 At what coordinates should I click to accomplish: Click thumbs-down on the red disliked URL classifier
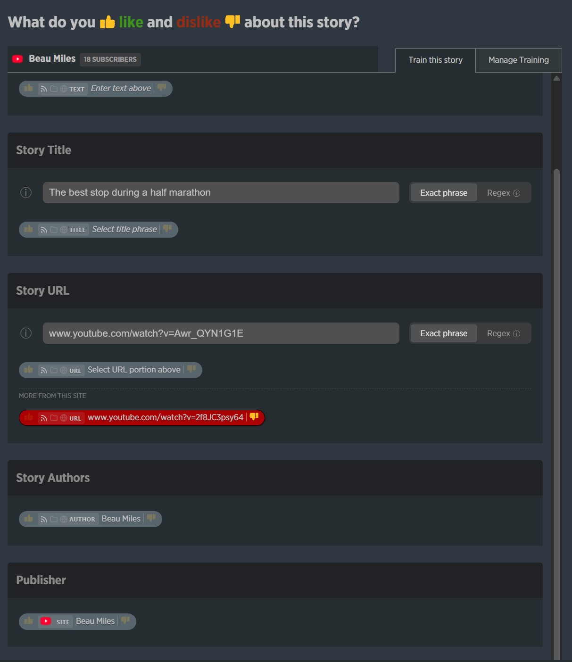pyautogui.click(x=254, y=417)
